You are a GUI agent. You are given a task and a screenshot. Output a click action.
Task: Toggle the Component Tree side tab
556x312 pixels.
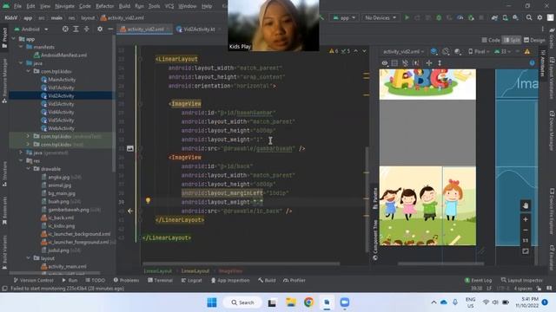tap(375, 240)
